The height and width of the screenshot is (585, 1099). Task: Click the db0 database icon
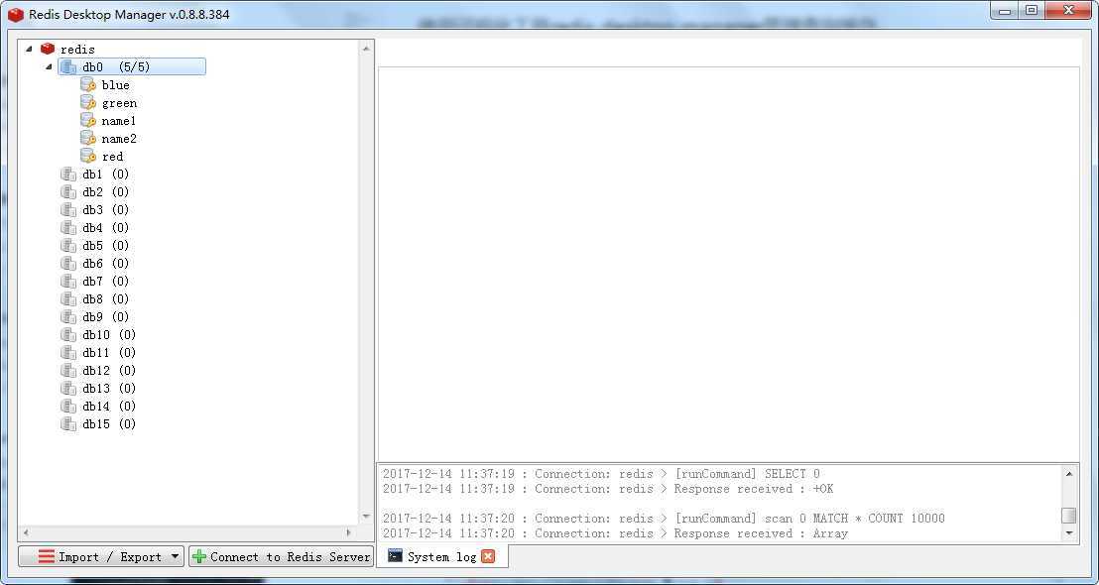(68, 66)
